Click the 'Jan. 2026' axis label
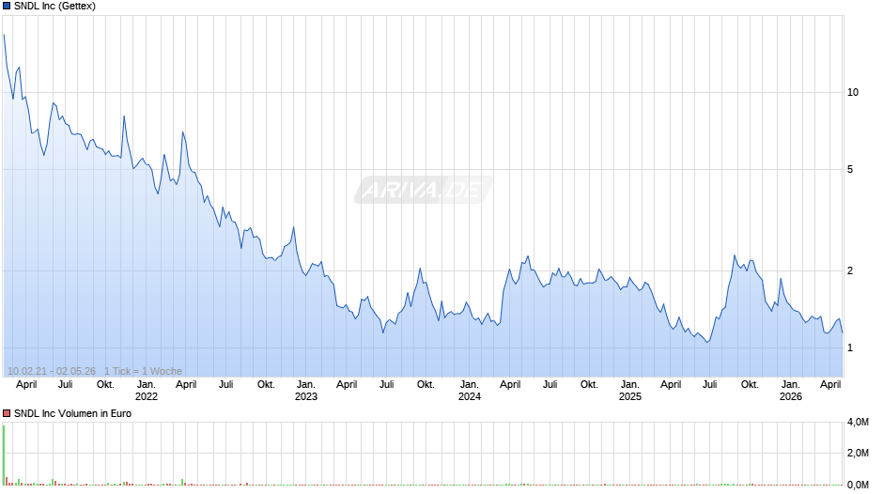The width and height of the screenshot is (883, 494). click(790, 391)
